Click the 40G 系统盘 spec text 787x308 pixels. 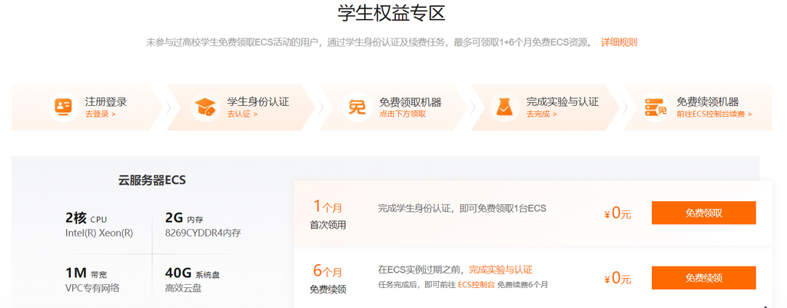(192, 273)
